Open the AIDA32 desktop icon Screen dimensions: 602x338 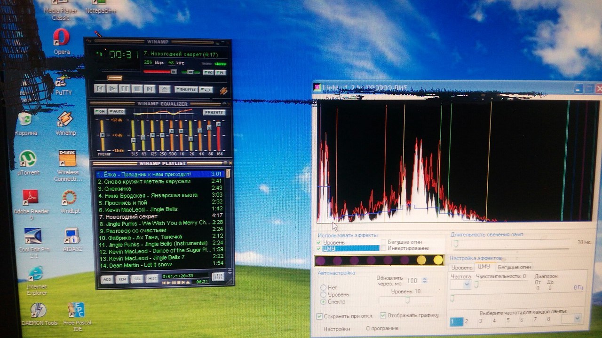tap(72, 240)
